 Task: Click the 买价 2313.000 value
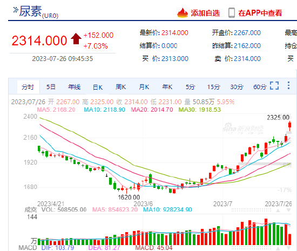[175, 59]
